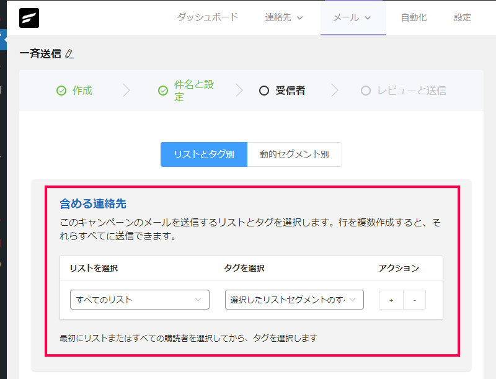Click the 含める連絡先 heading

click(x=93, y=203)
